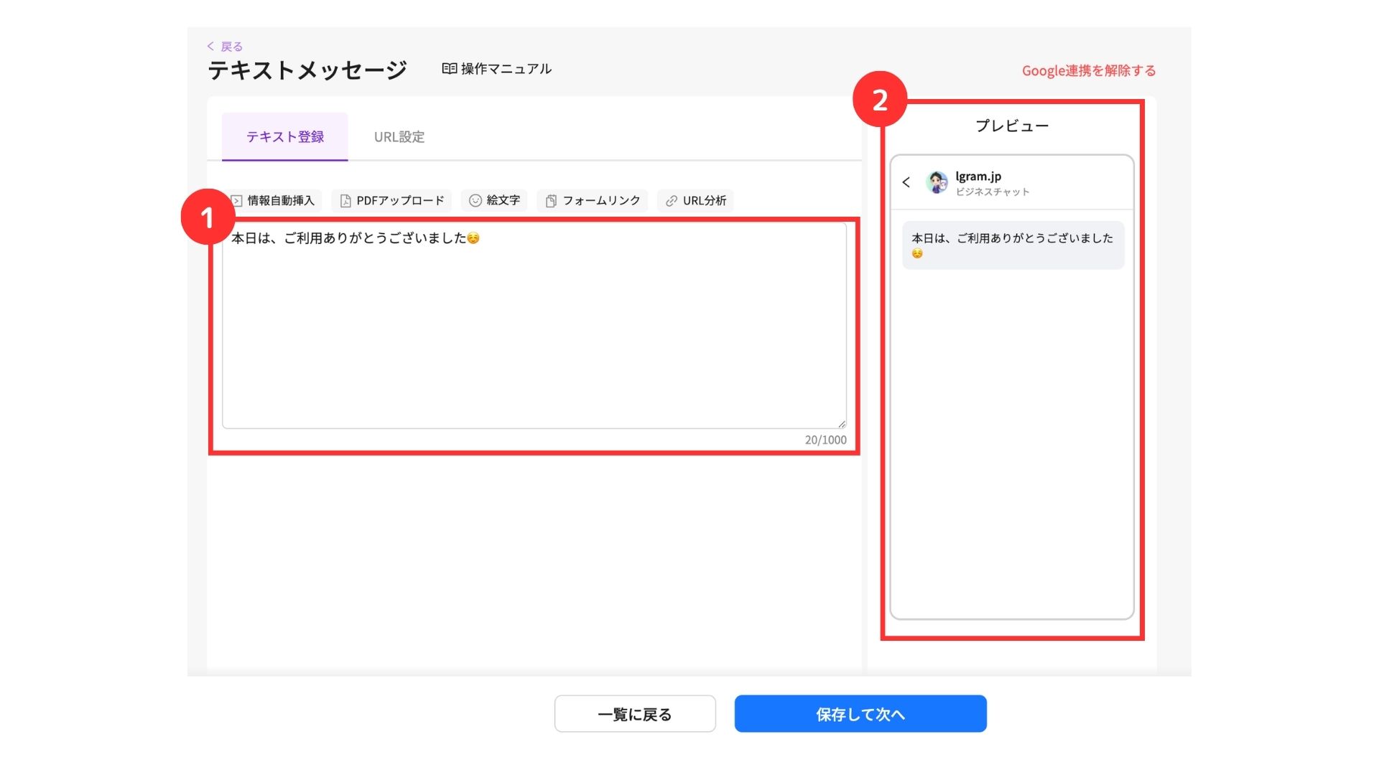The width and height of the screenshot is (1379, 775).
Task: Click the lgram.jp avatar in preview
Action: coord(937,182)
